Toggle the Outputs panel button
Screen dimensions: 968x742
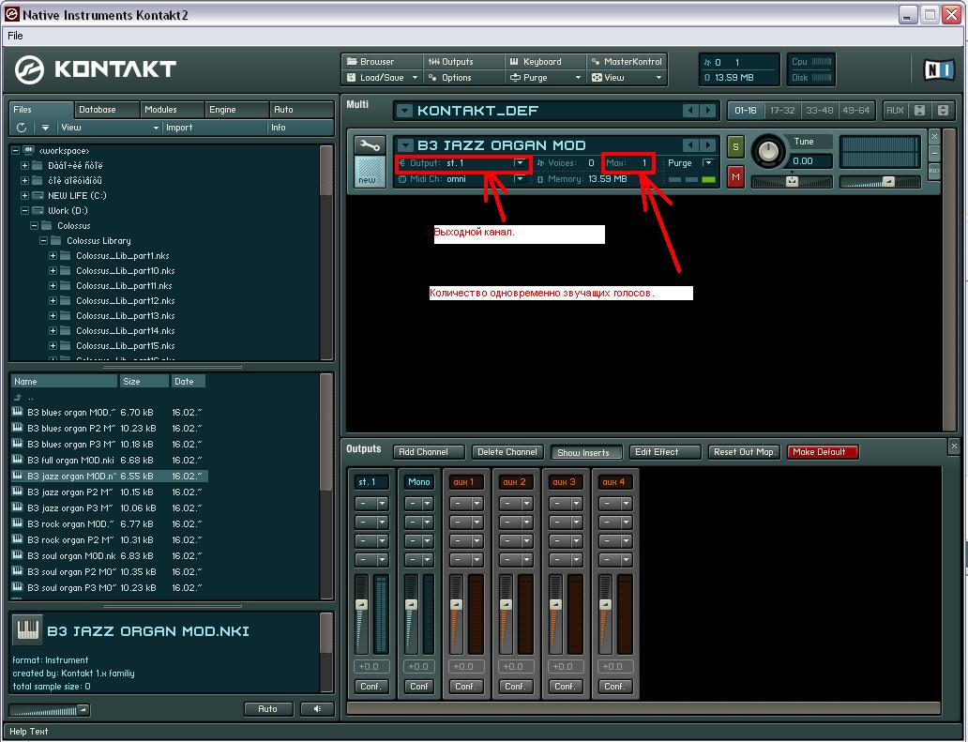463,62
